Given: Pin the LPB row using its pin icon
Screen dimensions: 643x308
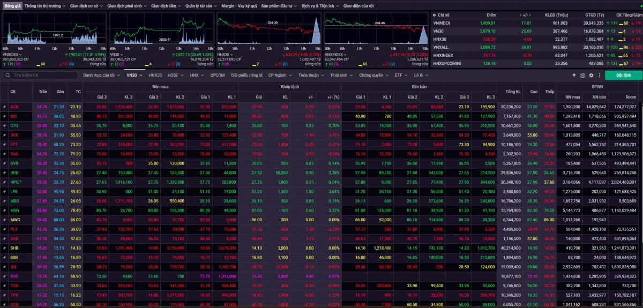Looking at the screenshot, I should (x=4, y=191).
